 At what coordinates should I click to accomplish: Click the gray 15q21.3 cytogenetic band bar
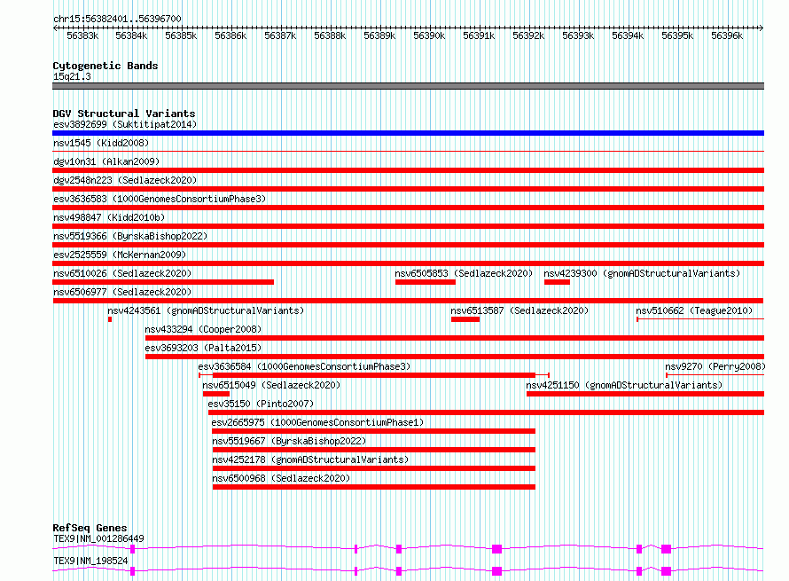408,86
